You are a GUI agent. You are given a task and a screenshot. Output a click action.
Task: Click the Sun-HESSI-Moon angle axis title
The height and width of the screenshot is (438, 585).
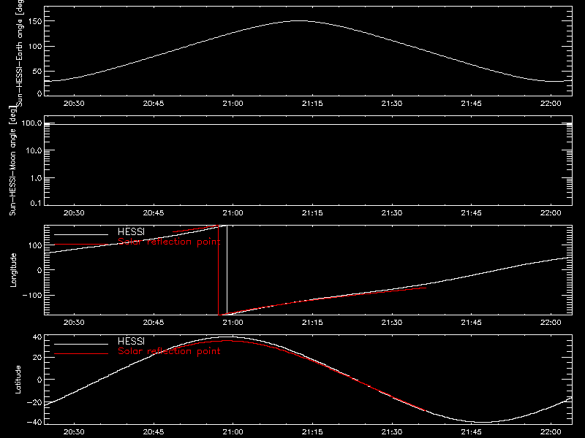pos(12,161)
